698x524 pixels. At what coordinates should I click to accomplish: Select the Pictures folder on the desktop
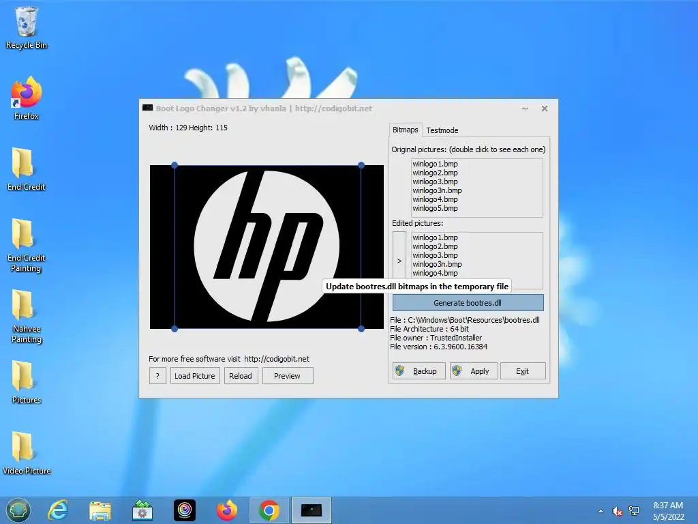(x=27, y=382)
